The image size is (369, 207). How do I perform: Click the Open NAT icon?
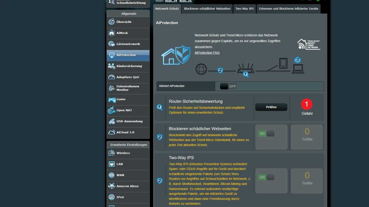pyautogui.click(x=112, y=110)
